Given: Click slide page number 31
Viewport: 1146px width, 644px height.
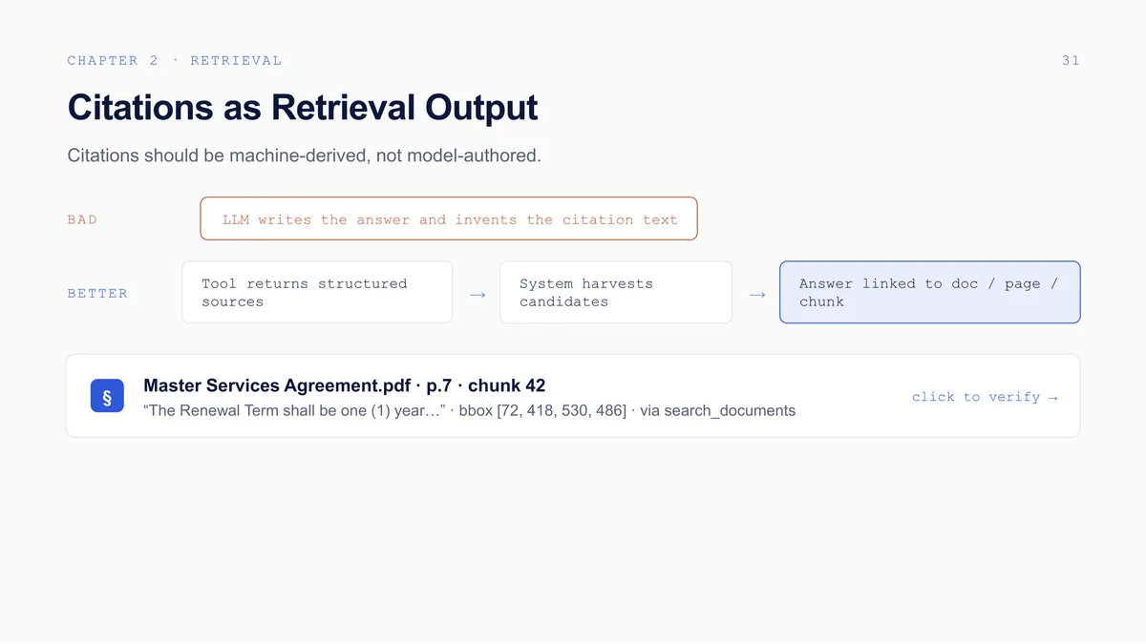Looking at the screenshot, I should [1071, 61].
